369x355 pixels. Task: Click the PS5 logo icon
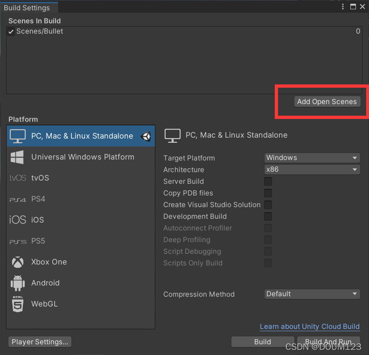tap(18, 242)
